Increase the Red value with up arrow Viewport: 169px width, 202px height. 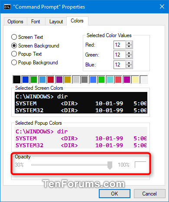click(129, 43)
